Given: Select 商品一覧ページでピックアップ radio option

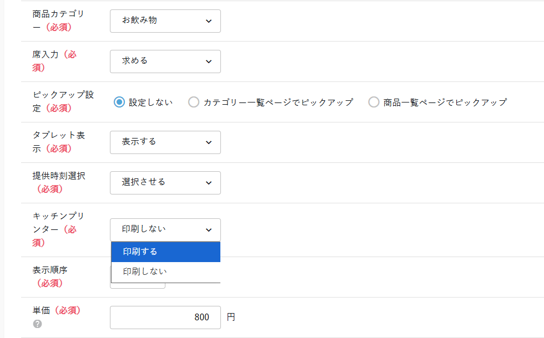Looking at the screenshot, I should 374,102.
